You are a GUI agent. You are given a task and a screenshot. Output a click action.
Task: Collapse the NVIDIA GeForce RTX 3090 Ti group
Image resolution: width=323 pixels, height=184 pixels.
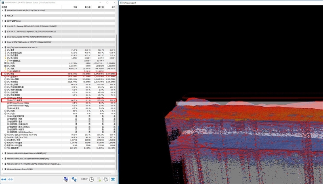tap(3, 47)
